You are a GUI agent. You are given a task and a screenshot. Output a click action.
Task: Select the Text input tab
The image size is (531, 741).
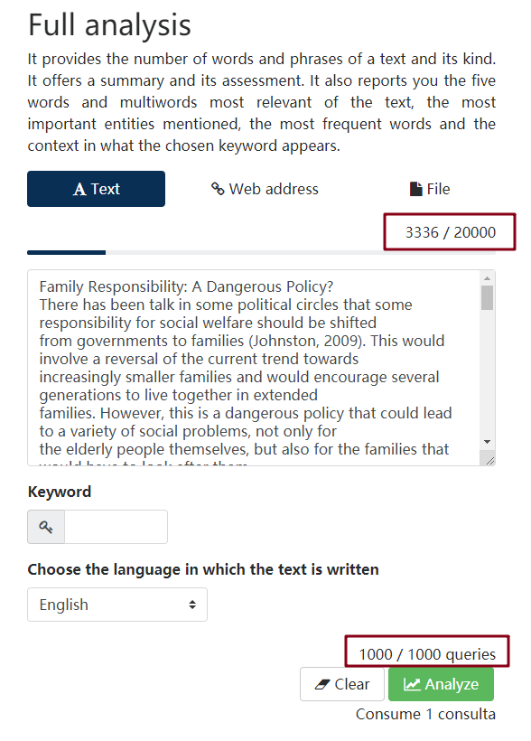96,189
